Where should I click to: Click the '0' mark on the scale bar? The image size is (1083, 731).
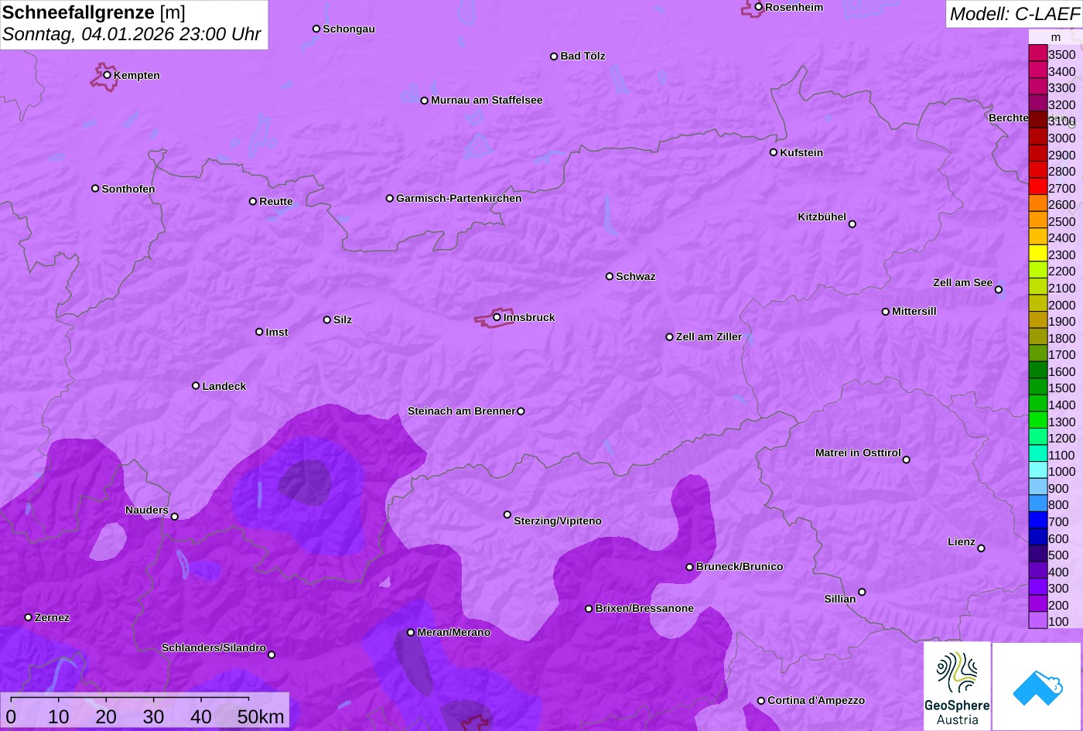pos(11,717)
